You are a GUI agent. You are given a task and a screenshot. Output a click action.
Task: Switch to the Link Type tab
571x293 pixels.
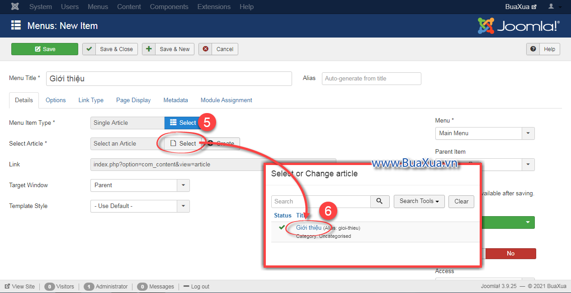[x=91, y=100]
